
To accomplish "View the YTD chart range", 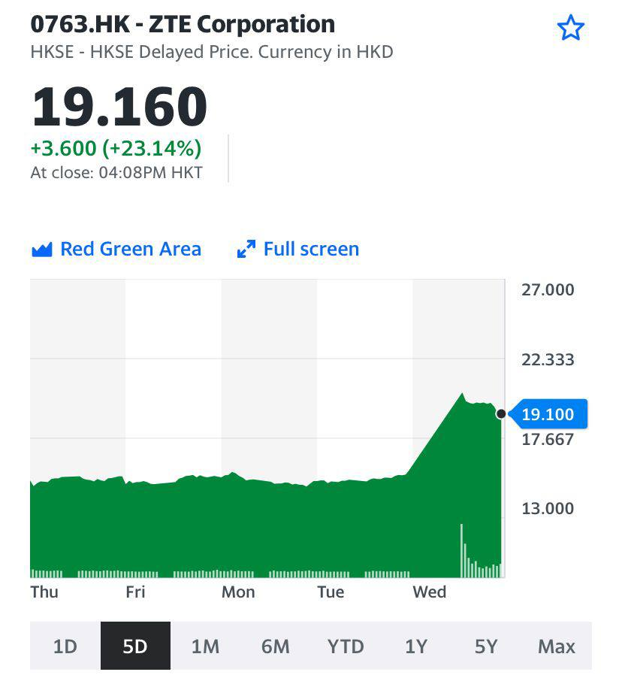I will pos(346,646).
